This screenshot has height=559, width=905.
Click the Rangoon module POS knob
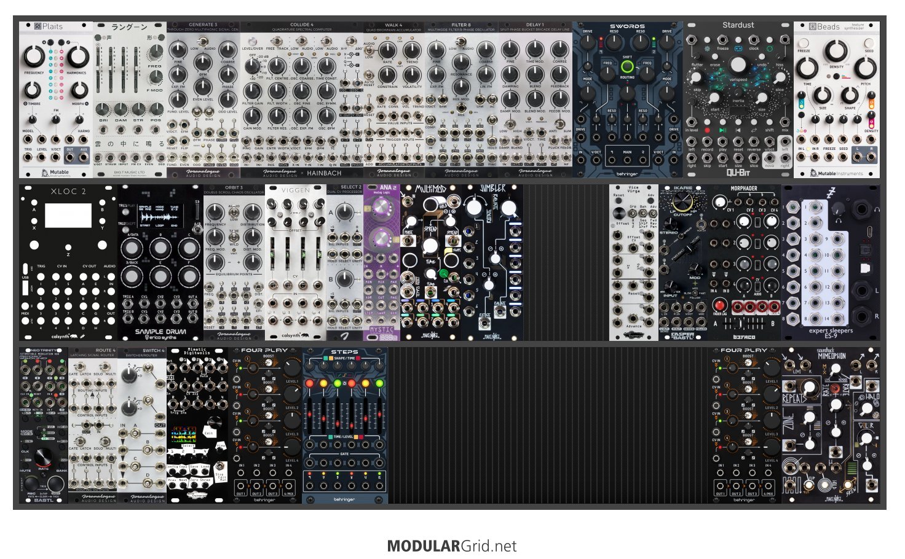[x=156, y=109]
